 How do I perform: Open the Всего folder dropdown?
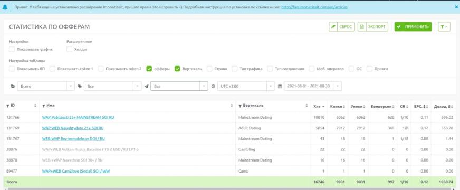pos(46,86)
